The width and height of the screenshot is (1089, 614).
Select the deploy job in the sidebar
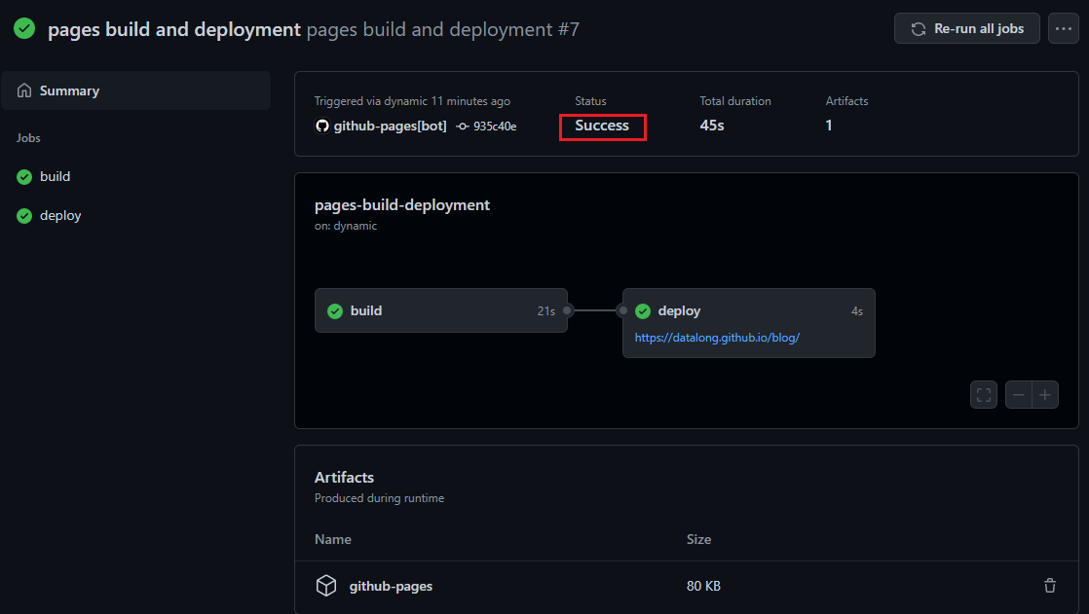pos(60,216)
